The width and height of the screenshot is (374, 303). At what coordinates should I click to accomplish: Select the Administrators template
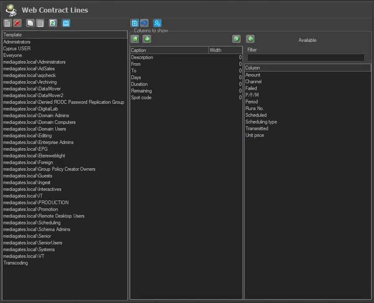tap(17, 42)
